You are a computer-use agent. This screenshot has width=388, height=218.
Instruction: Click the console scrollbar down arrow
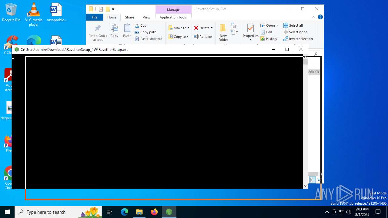(305, 186)
